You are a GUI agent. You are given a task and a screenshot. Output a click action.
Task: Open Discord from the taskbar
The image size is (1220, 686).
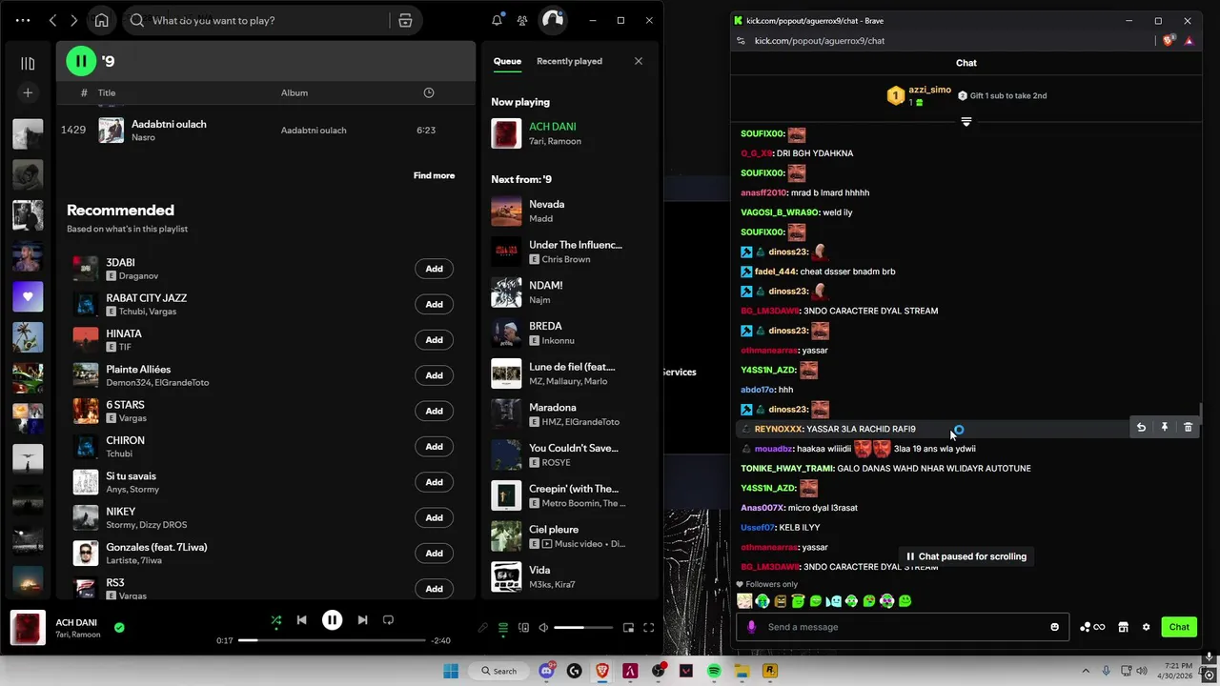(x=546, y=671)
